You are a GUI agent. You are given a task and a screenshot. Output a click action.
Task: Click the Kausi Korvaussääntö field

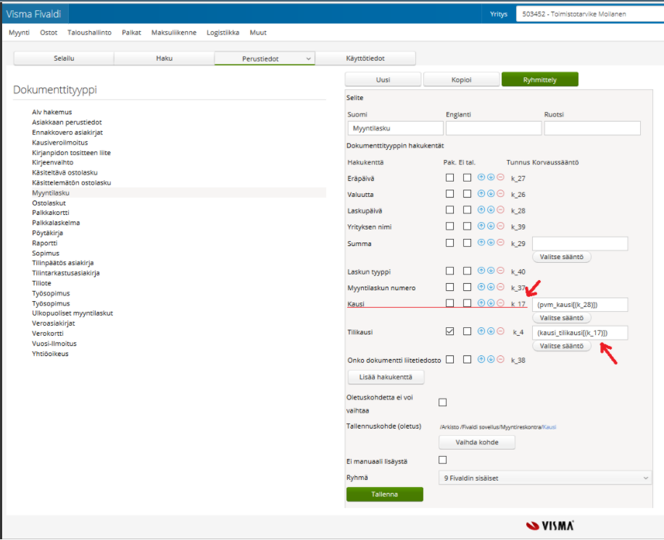point(580,305)
